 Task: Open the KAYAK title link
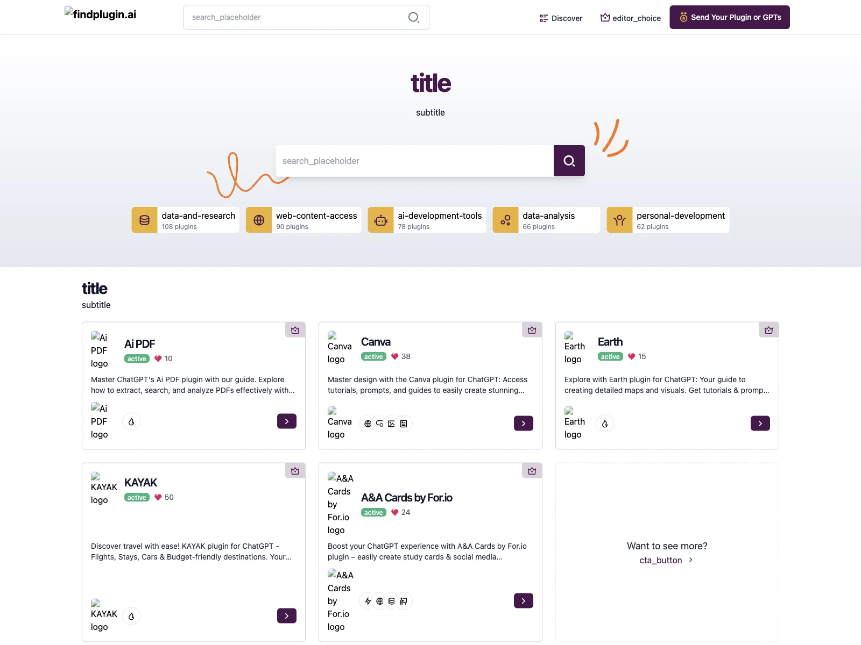click(140, 483)
